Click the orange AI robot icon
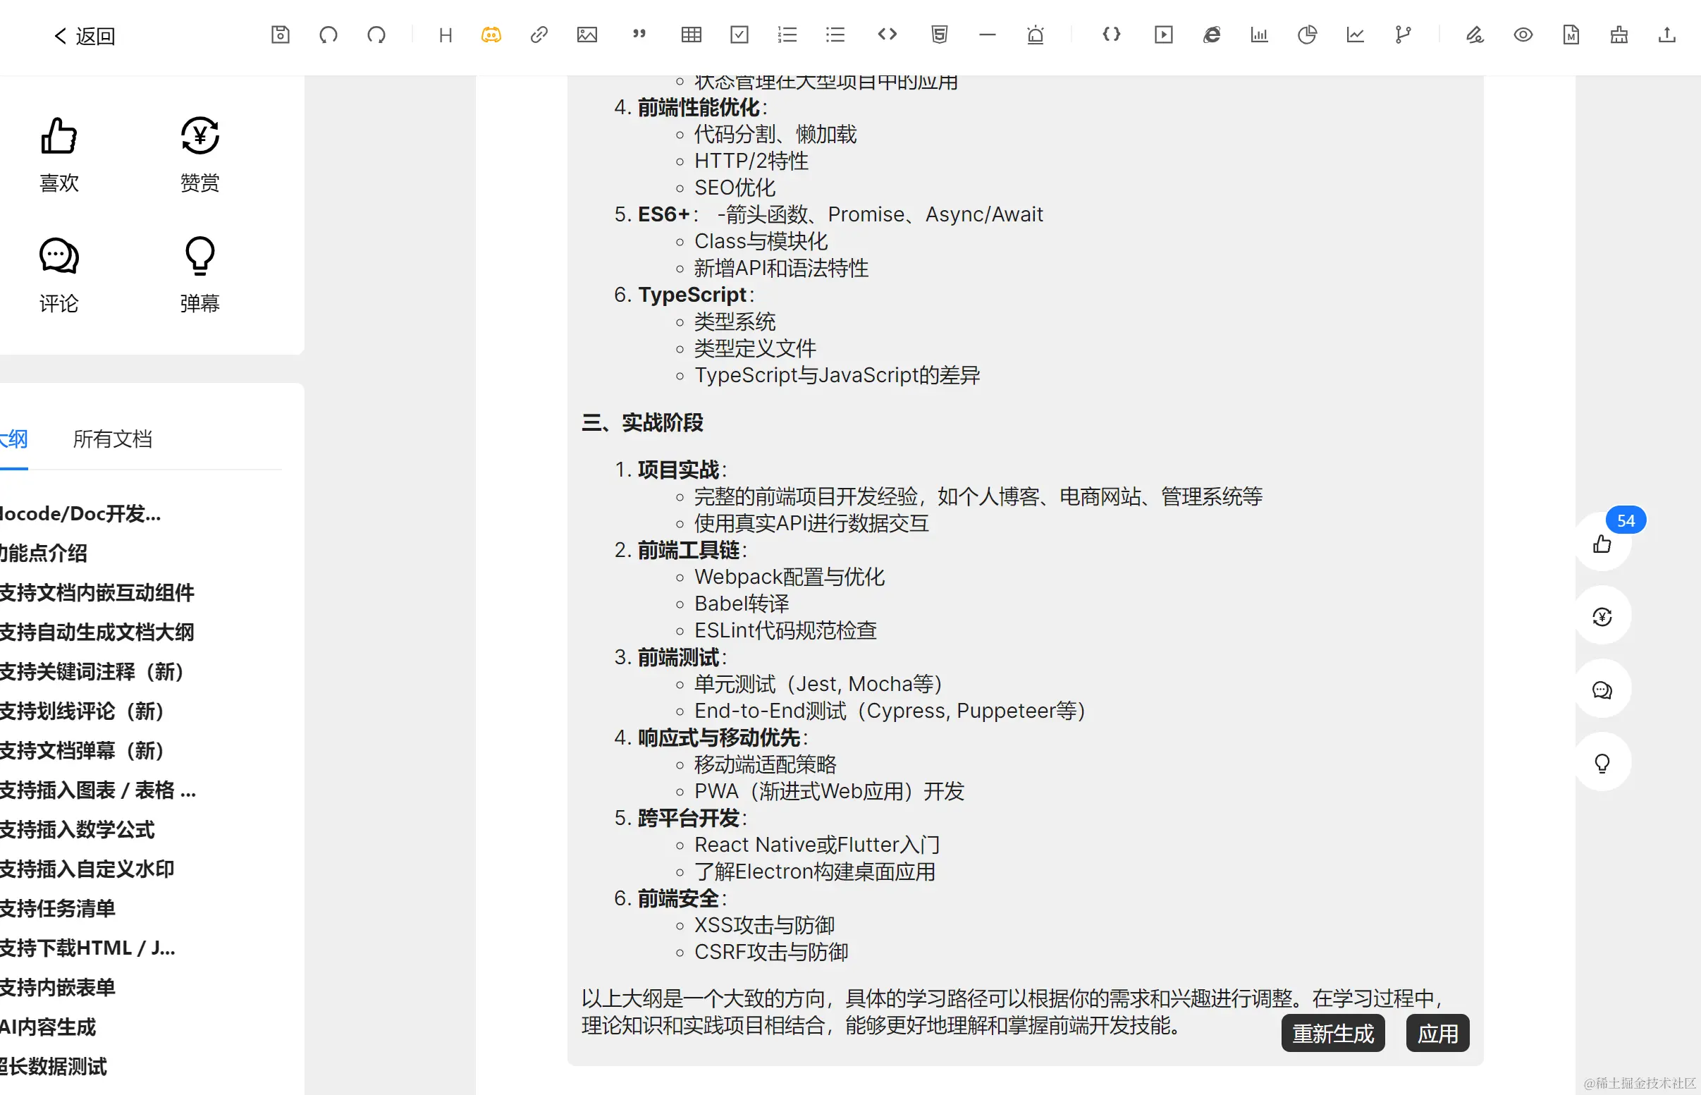Image resolution: width=1701 pixels, height=1095 pixels. pyautogui.click(x=491, y=34)
